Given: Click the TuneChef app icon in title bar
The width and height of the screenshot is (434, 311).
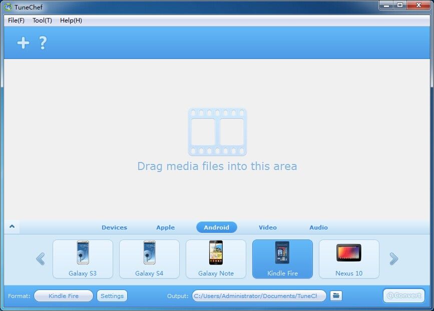Looking at the screenshot, I should pos(9,7).
